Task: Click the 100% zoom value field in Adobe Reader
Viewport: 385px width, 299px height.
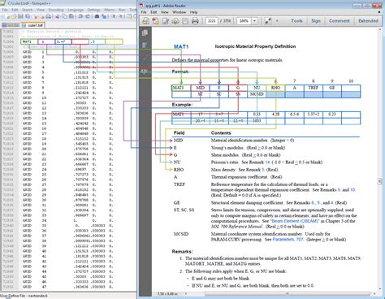Action: (x=244, y=21)
